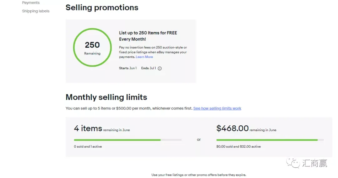Click the Use your free listings notice text
This screenshot has height=178, width=338.
(x=199, y=175)
